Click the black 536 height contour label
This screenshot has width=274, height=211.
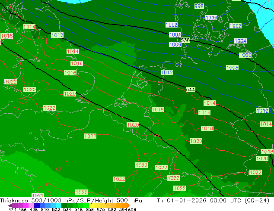click(x=185, y=40)
